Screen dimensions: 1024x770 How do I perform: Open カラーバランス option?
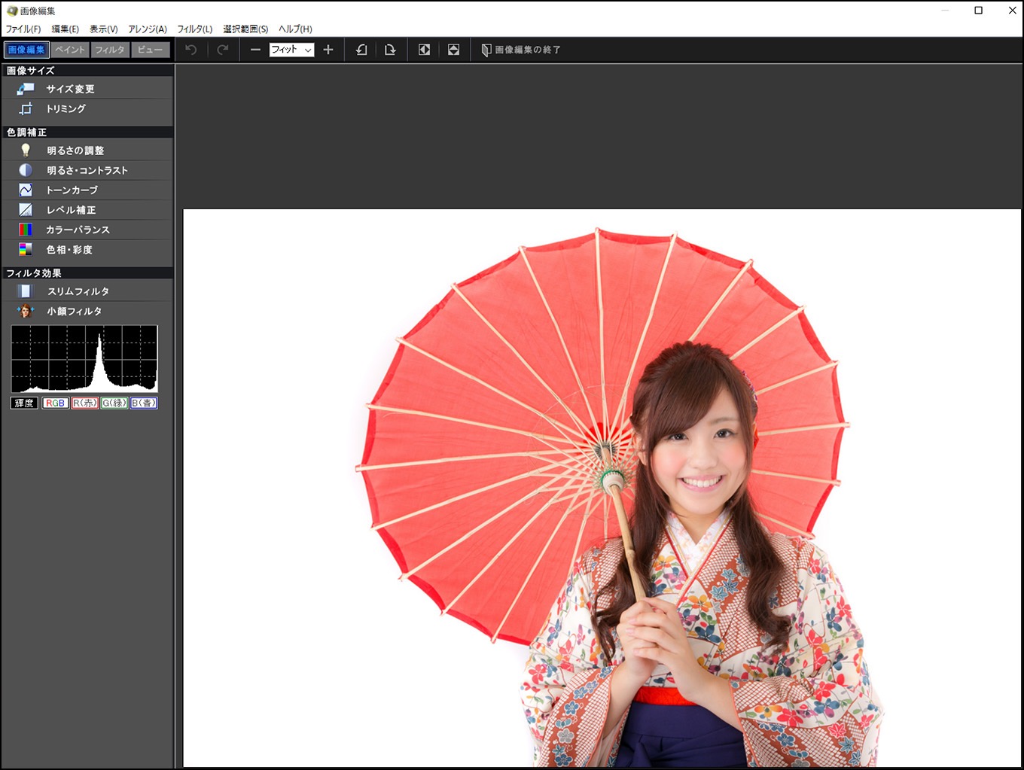click(x=78, y=230)
